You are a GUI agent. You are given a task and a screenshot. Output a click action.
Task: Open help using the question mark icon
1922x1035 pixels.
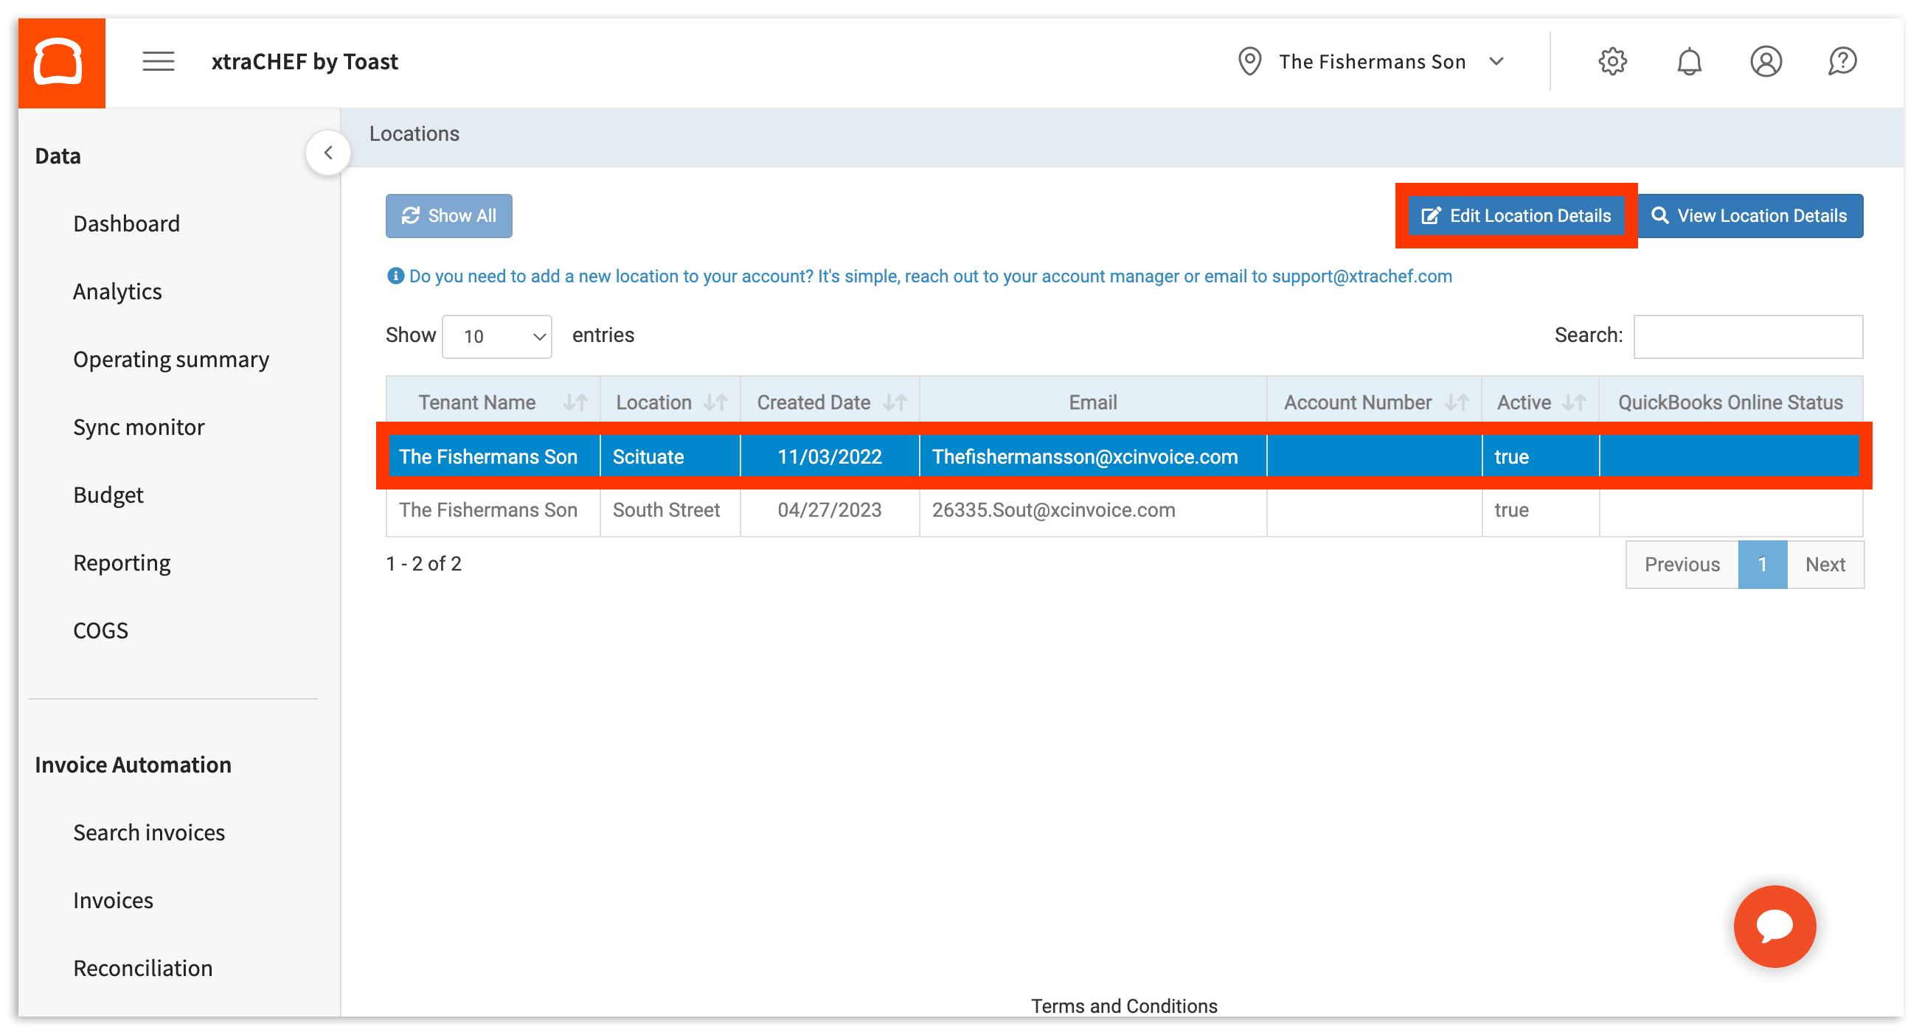point(1842,61)
